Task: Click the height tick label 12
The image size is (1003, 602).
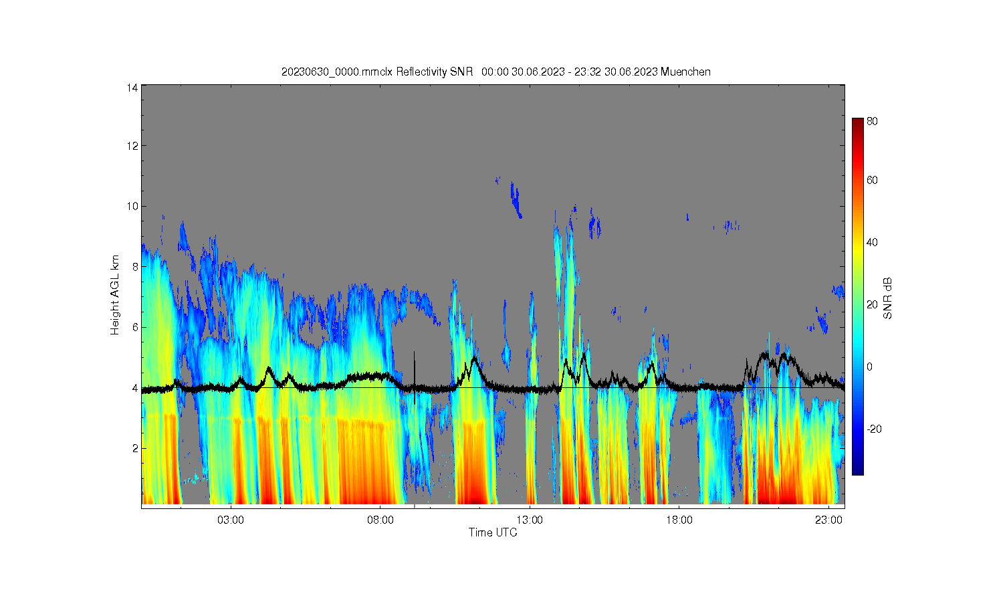Action: (132, 146)
